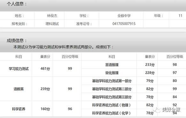This screenshot has width=186, height=118.
Task: Click percentile 99 in 学习能力测试 row
Action: click(x=70, y=69)
